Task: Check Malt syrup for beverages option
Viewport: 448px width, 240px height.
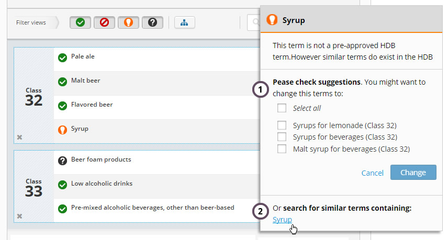Action: point(282,148)
